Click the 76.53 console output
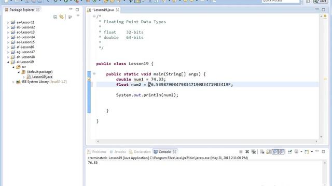This screenshot has height=186, width=332. coord(93,163)
